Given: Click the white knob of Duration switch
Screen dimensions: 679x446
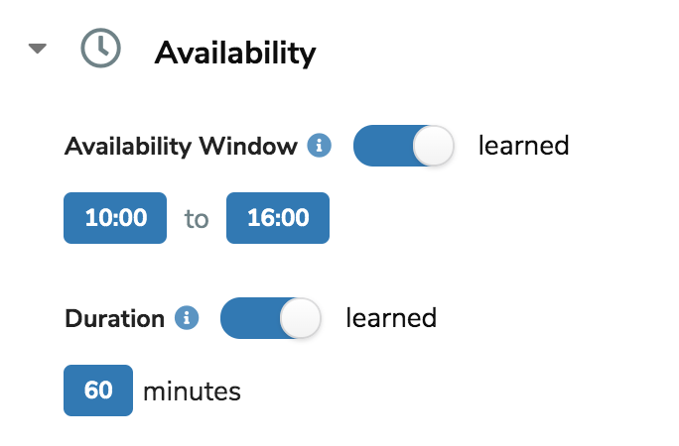Looking at the screenshot, I should [x=300, y=318].
